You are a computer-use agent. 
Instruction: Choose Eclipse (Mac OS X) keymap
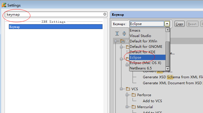click(x=147, y=63)
